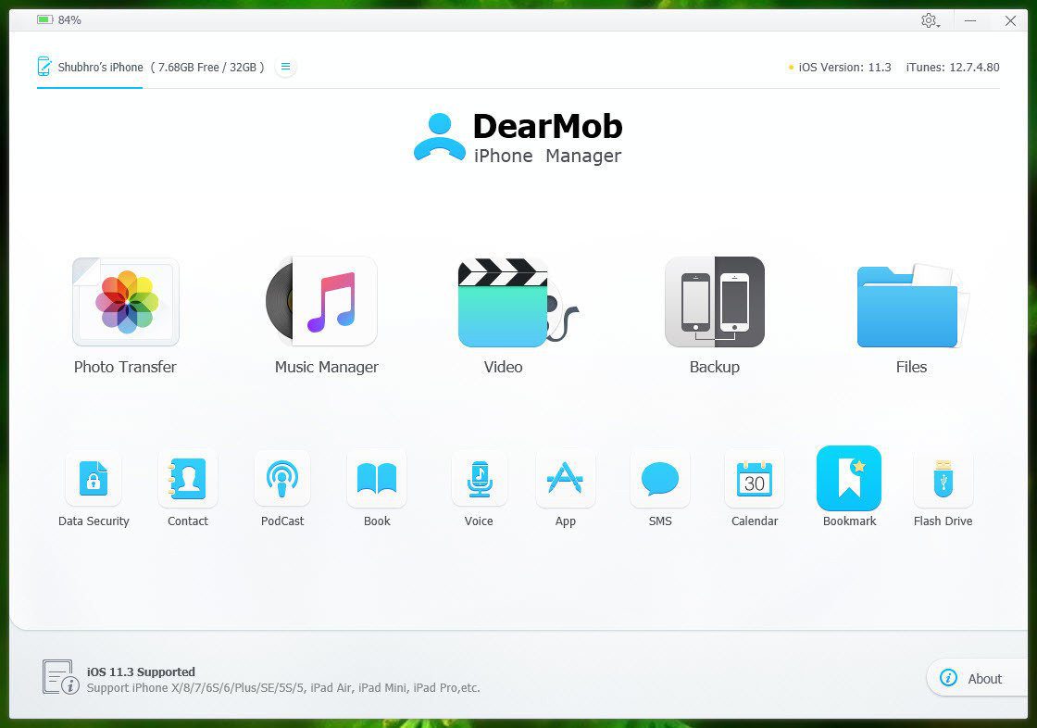Minimize the DearMob window
Viewport: 1037px width, 728px height.
[970, 20]
